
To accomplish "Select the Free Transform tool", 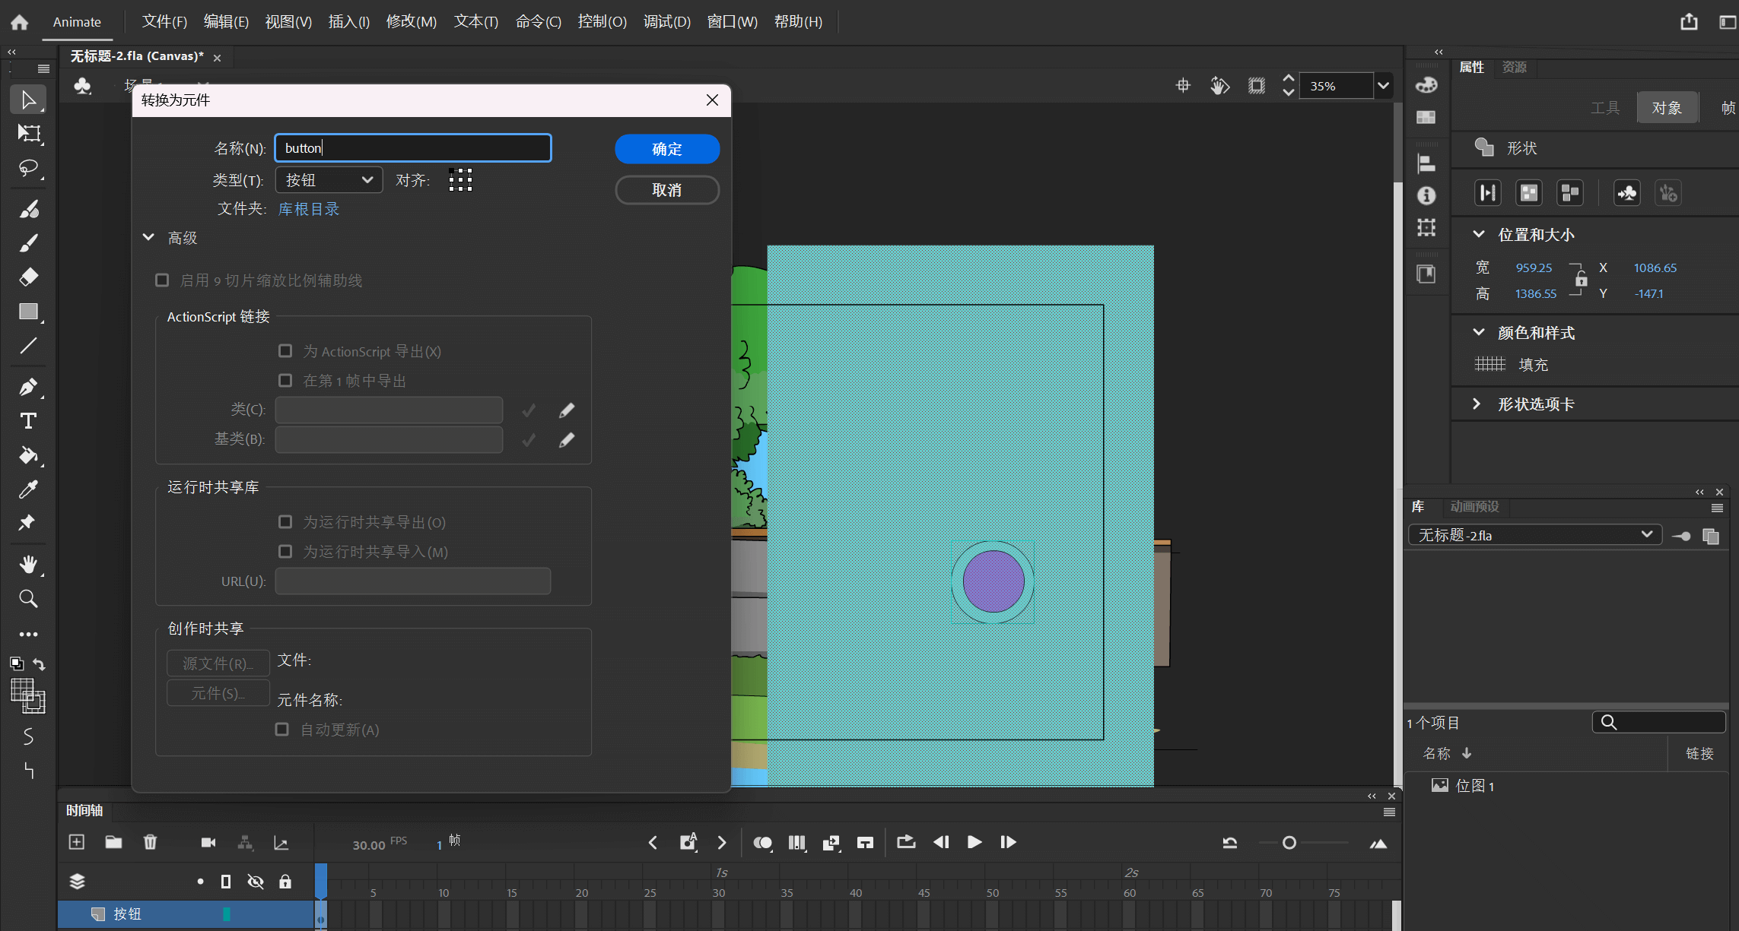I will [x=28, y=134].
